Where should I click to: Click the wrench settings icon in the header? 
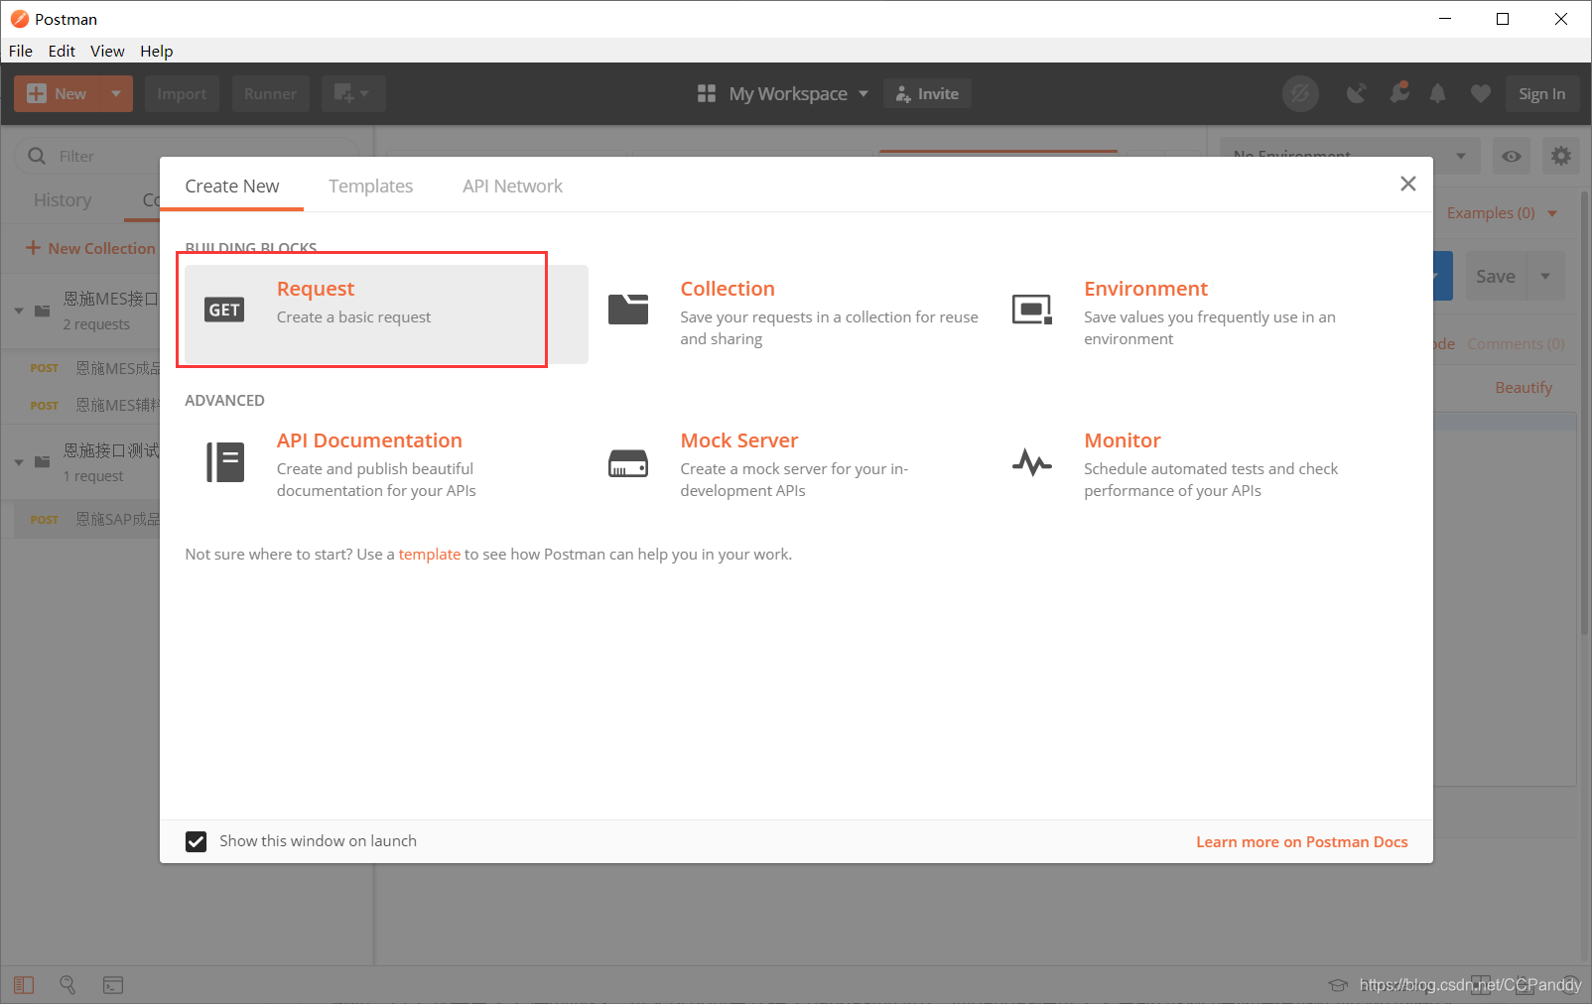point(1399,92)
